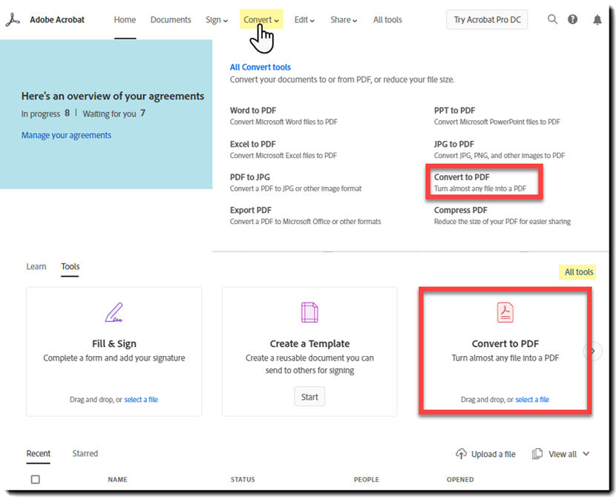Click select a file under Convert to PDF card
616x497 pixels.
532,400
